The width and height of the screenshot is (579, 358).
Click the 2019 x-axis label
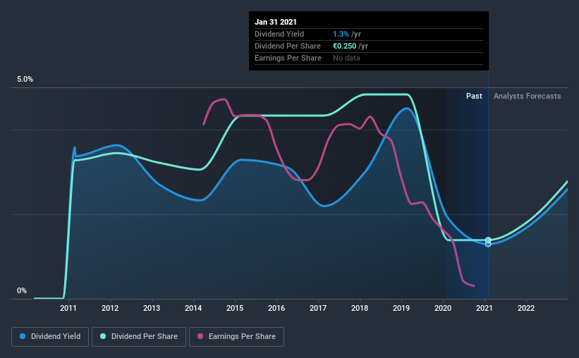[401, 308]
